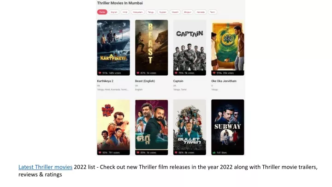This screenshot has height=187, width=332.
Task: Choose the Tamil language filter
Action: click(x=213, y=12)
